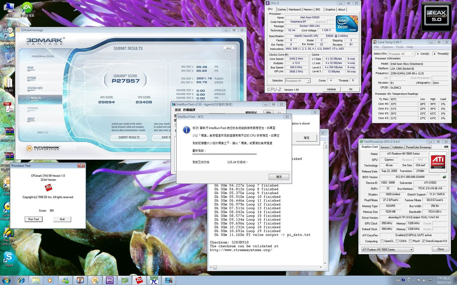Image resolution: width=457 pixels, height=285 pixels.
Task: Open Core Temp File menu
Action: 376,47
